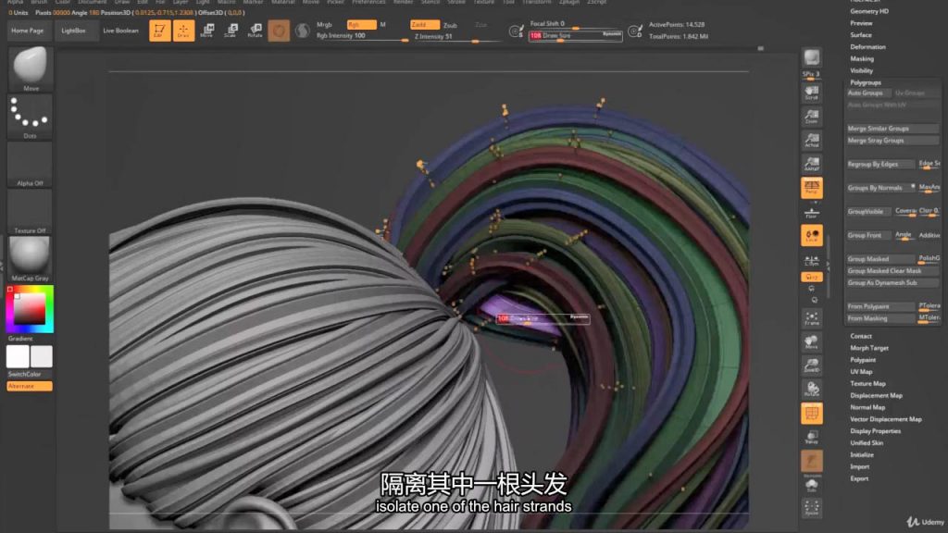Activate the Edit mode button
948x533 pixels.
(159, 31)
